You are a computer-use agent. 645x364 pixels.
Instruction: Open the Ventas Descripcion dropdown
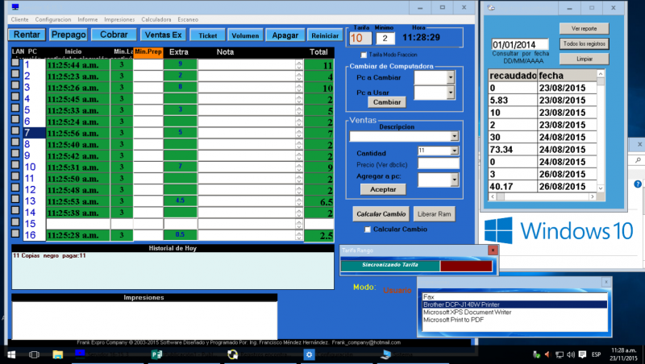454,136
